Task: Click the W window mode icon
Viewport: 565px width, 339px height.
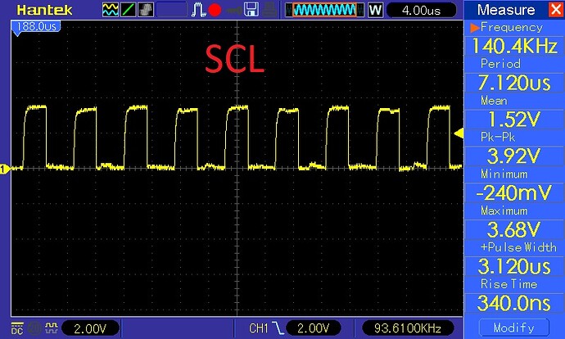Action: coord(375,10)
